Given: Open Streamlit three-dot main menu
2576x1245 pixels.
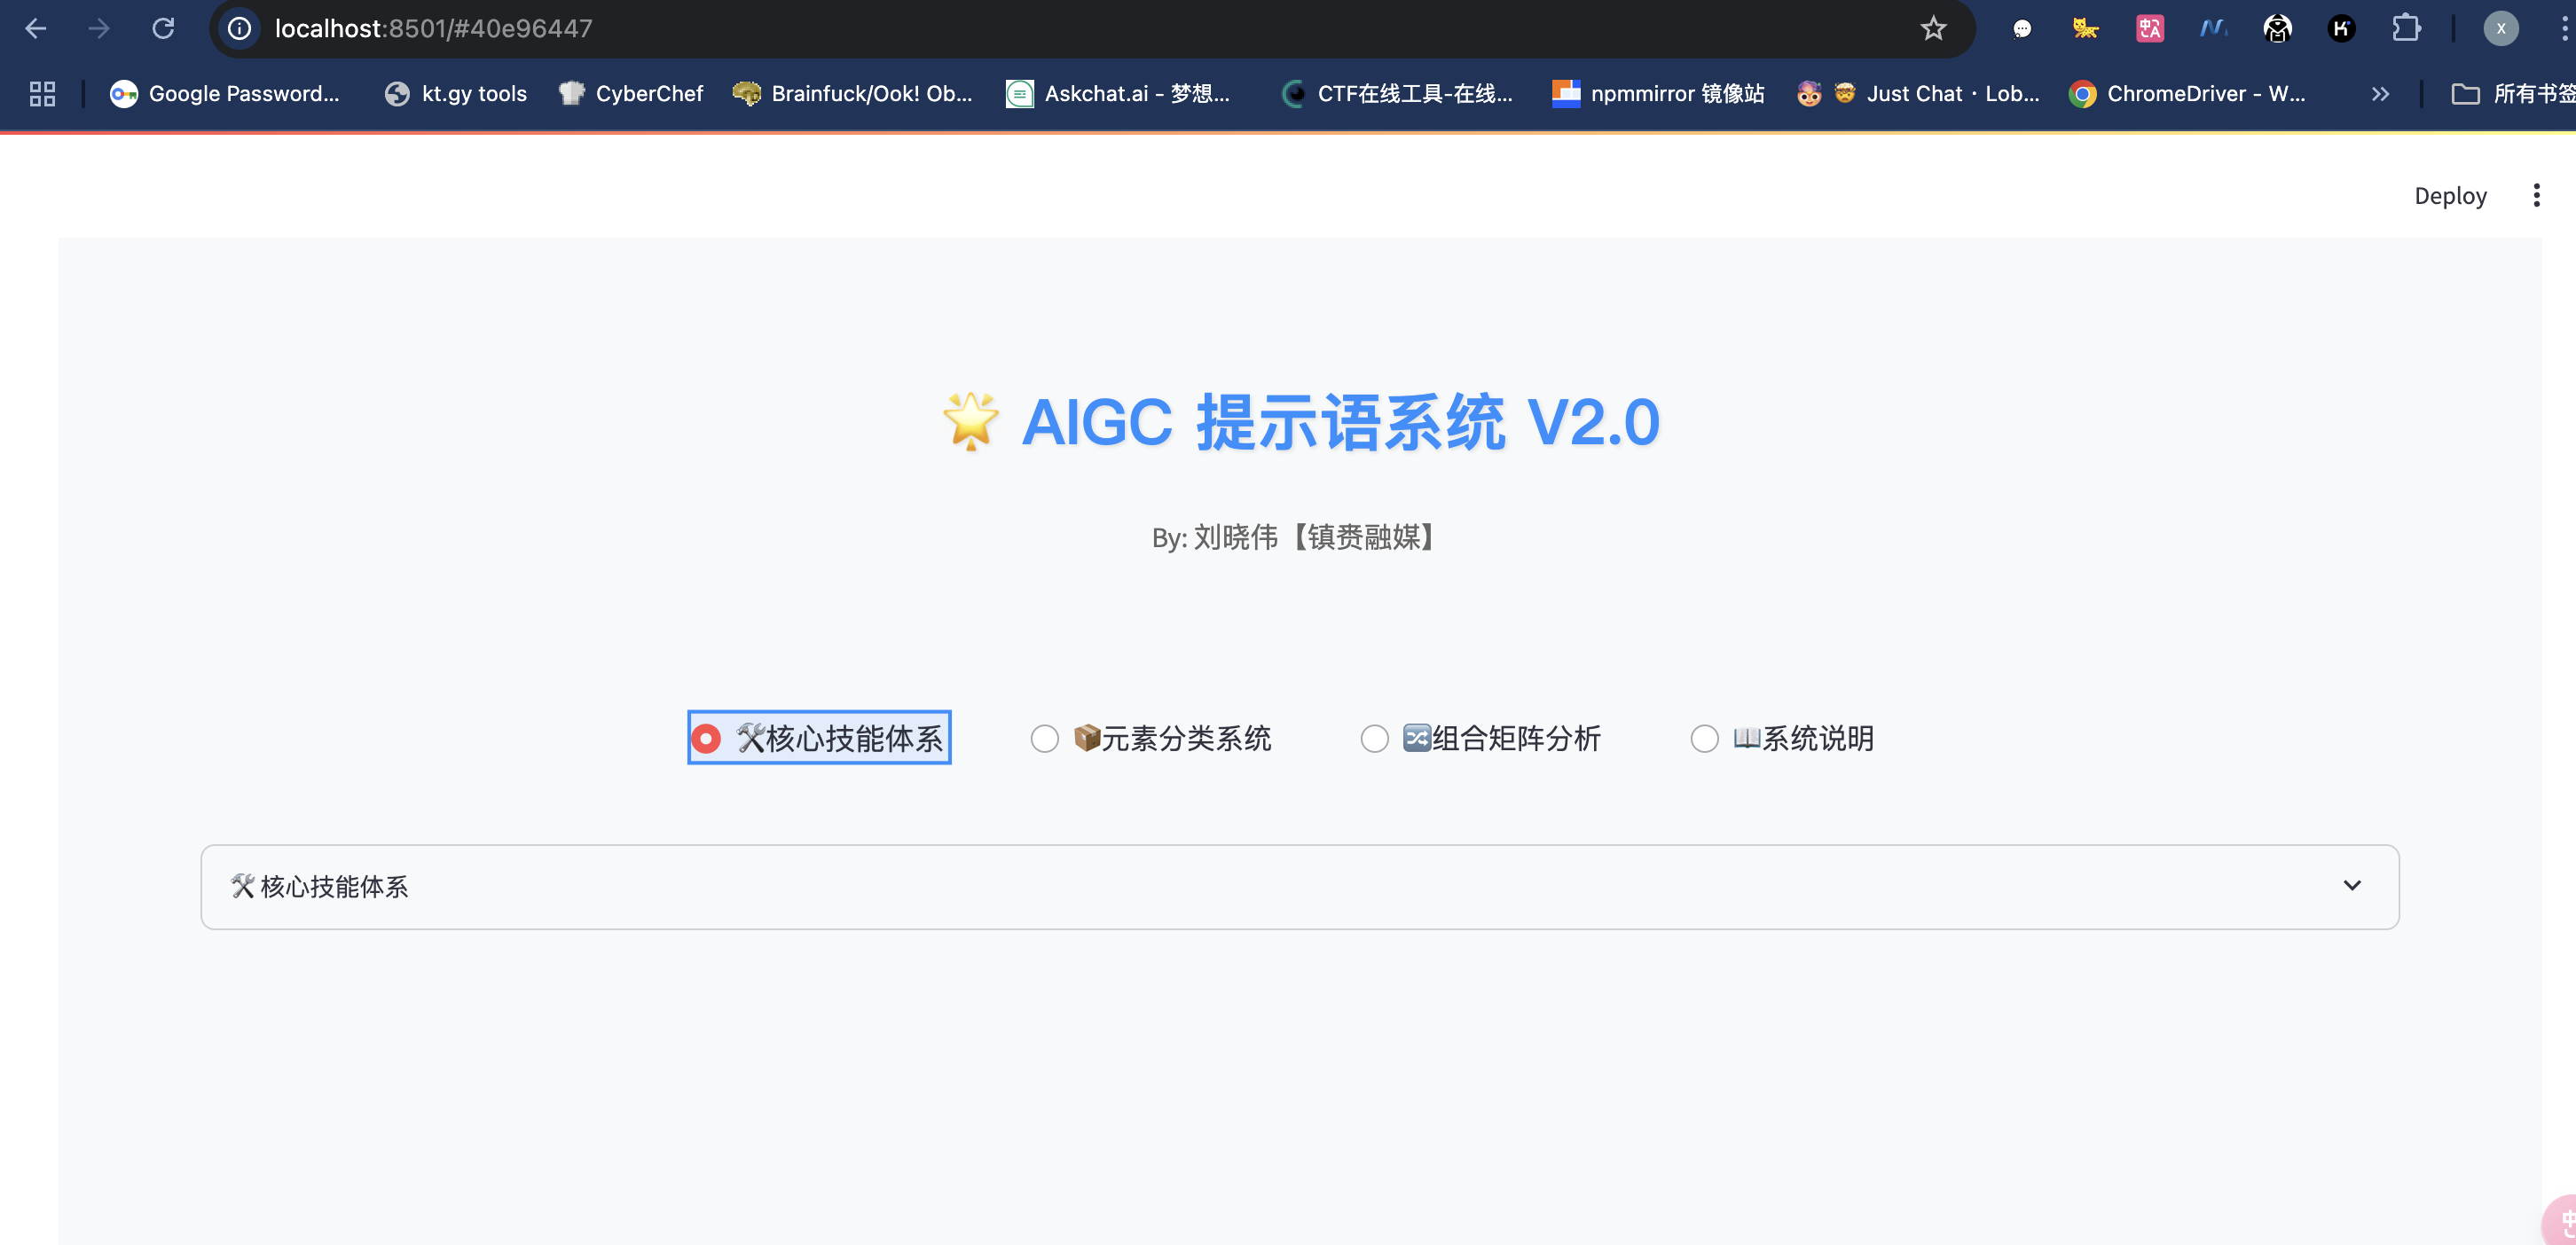Looking at the screenshot, I should 2535,195.
